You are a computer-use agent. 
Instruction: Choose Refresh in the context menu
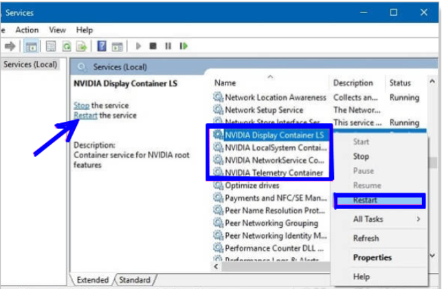tap(366, 238)
